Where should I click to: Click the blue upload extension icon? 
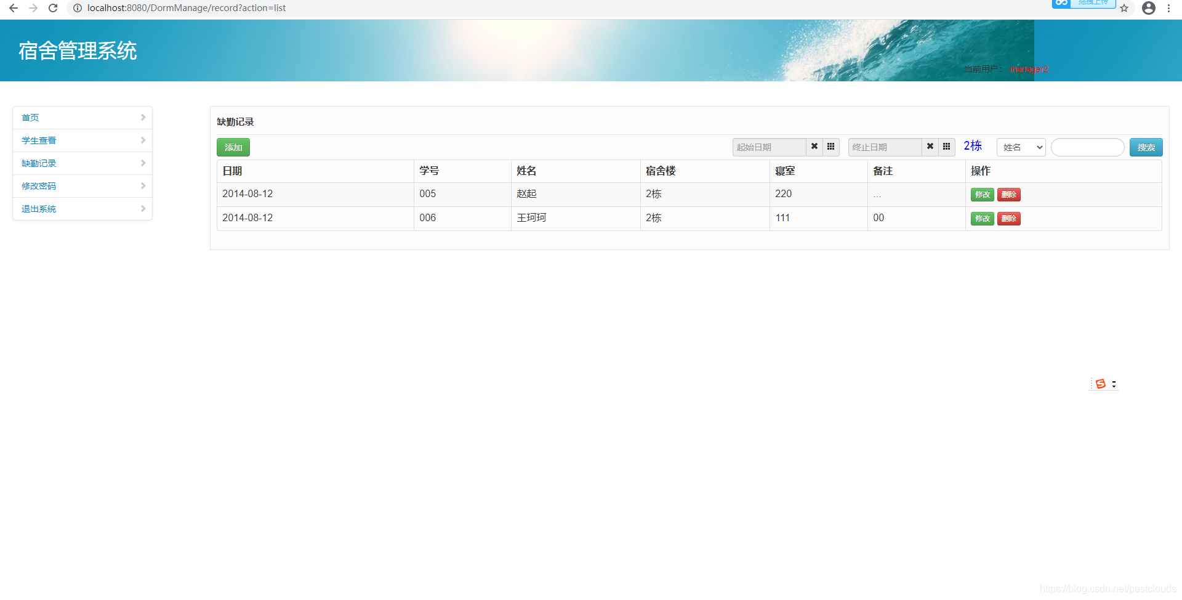point(1061,3)
